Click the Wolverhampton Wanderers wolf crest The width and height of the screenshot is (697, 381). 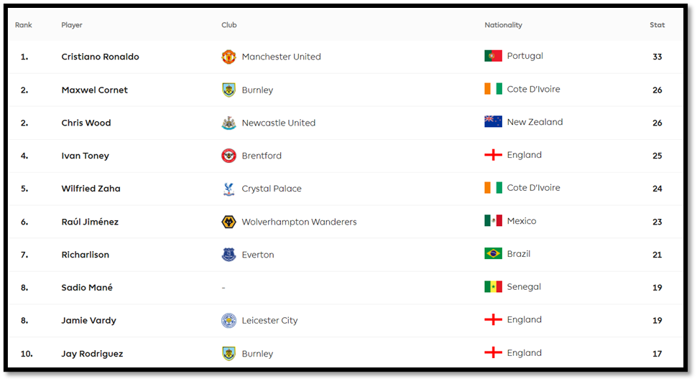[x=229, y=222]
